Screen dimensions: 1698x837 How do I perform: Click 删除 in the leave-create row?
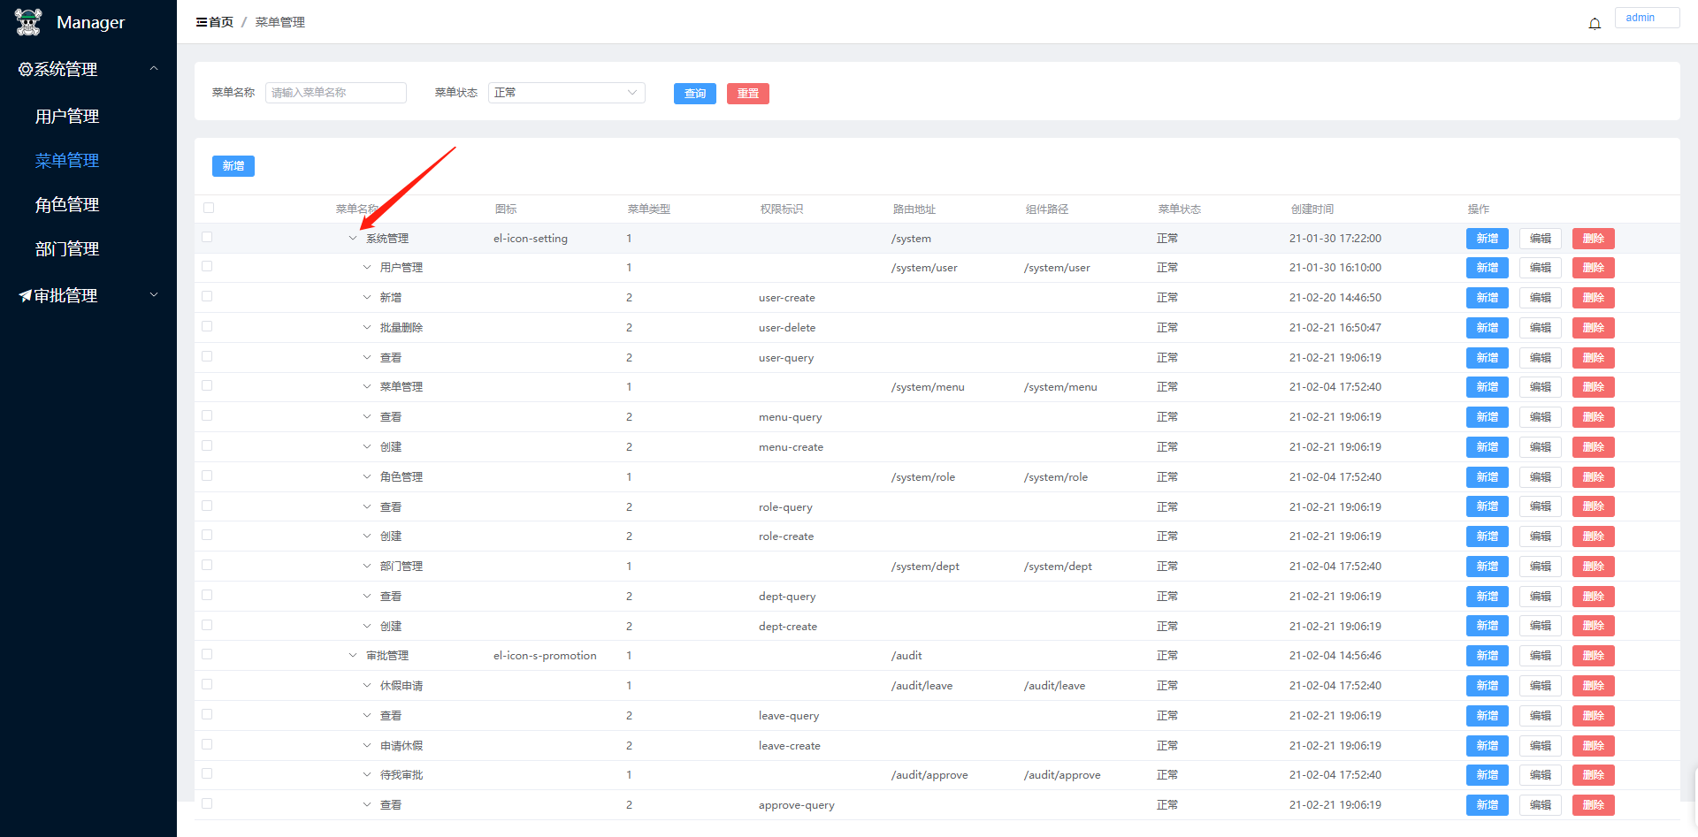[x=1594, y=746]
